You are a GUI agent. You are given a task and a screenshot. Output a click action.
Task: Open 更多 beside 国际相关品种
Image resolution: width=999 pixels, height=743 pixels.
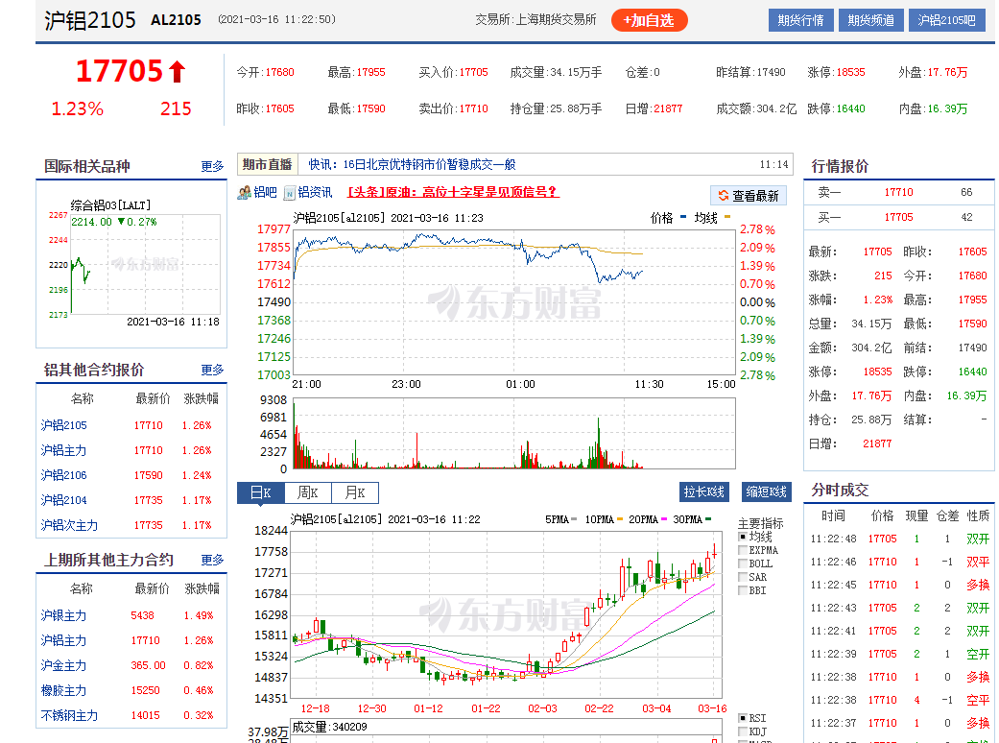point(212,166)
